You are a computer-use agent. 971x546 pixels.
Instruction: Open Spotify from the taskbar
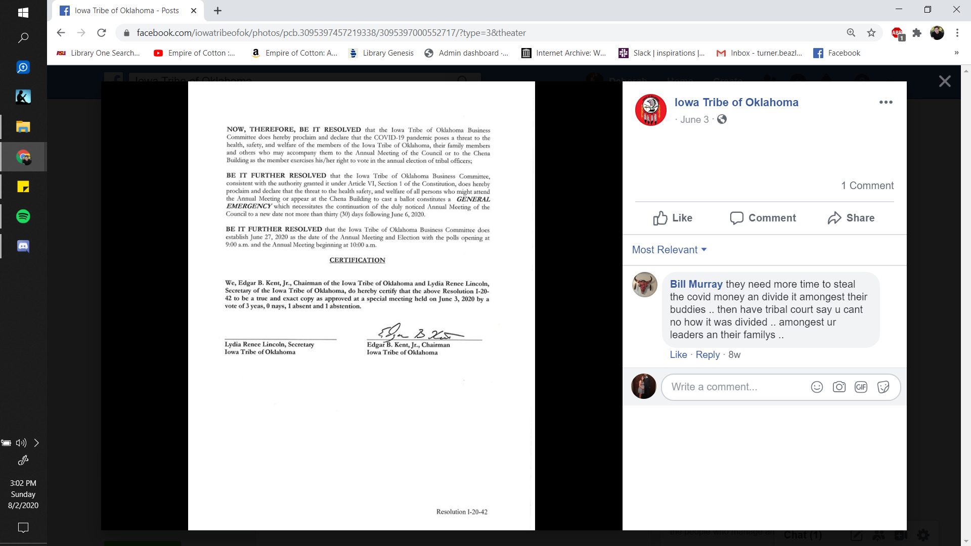point(23,216)
